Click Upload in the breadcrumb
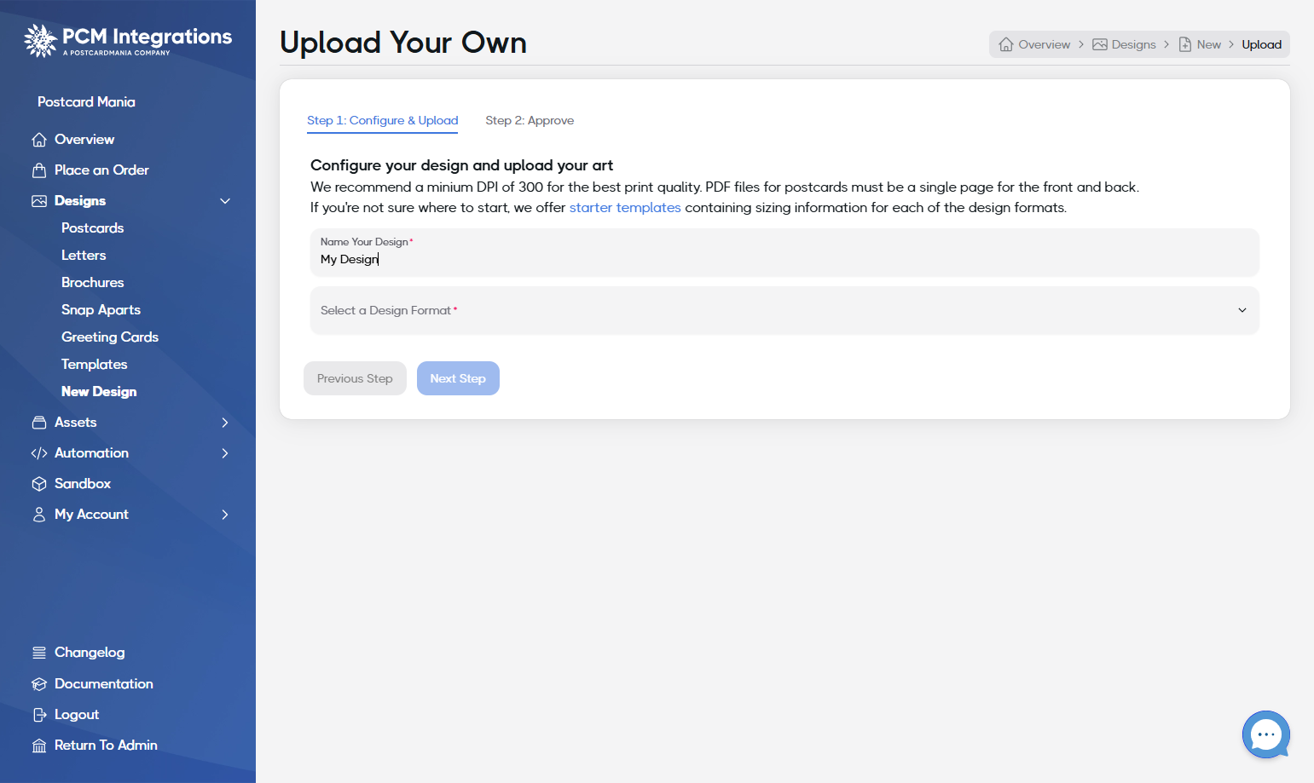The height and width of the screenshot is (783, 1314). point(1261,44)
